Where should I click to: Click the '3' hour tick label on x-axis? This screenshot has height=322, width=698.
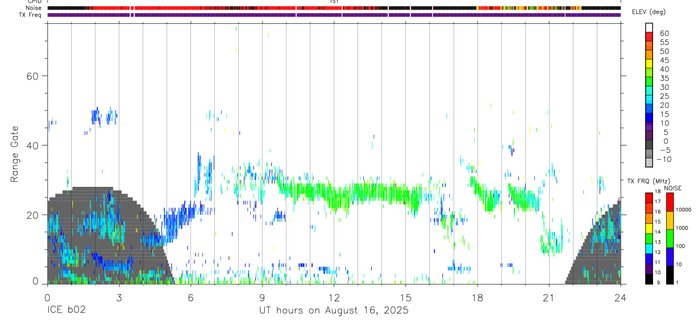pos(119,297)
